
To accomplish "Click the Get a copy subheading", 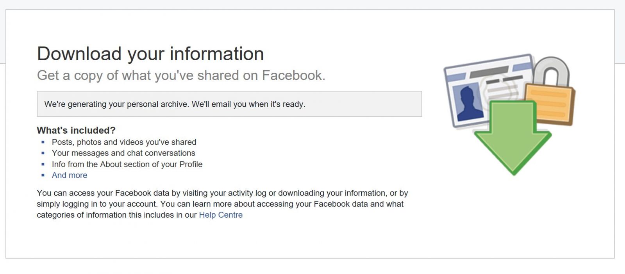I will pos(181,75).
